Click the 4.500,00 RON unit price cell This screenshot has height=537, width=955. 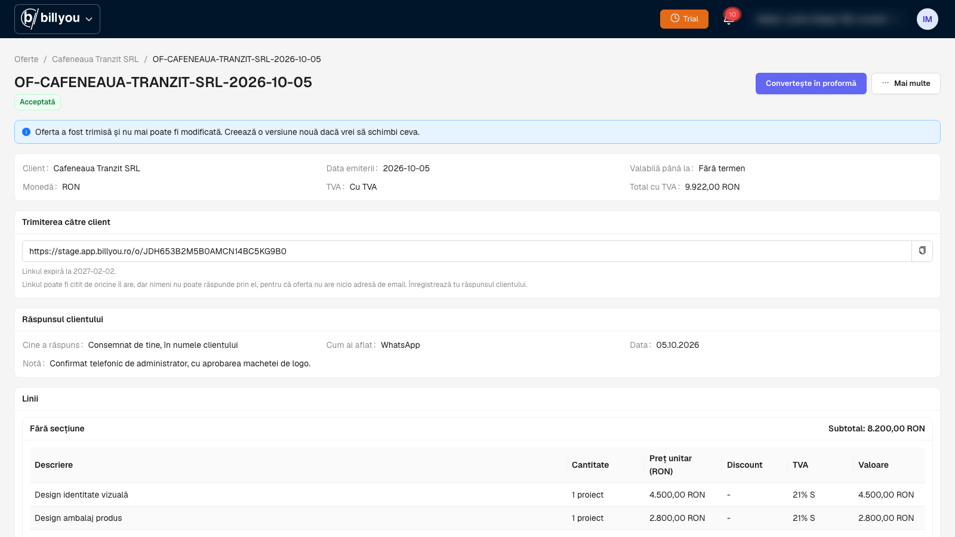pos(677,495)
